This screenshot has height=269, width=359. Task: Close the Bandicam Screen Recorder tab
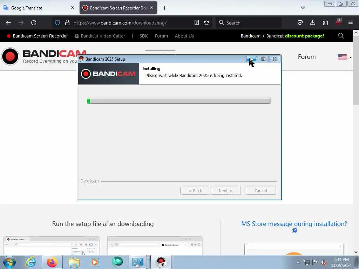(151, 8)
